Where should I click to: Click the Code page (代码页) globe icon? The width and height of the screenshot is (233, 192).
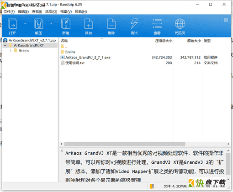coord(180,24)
